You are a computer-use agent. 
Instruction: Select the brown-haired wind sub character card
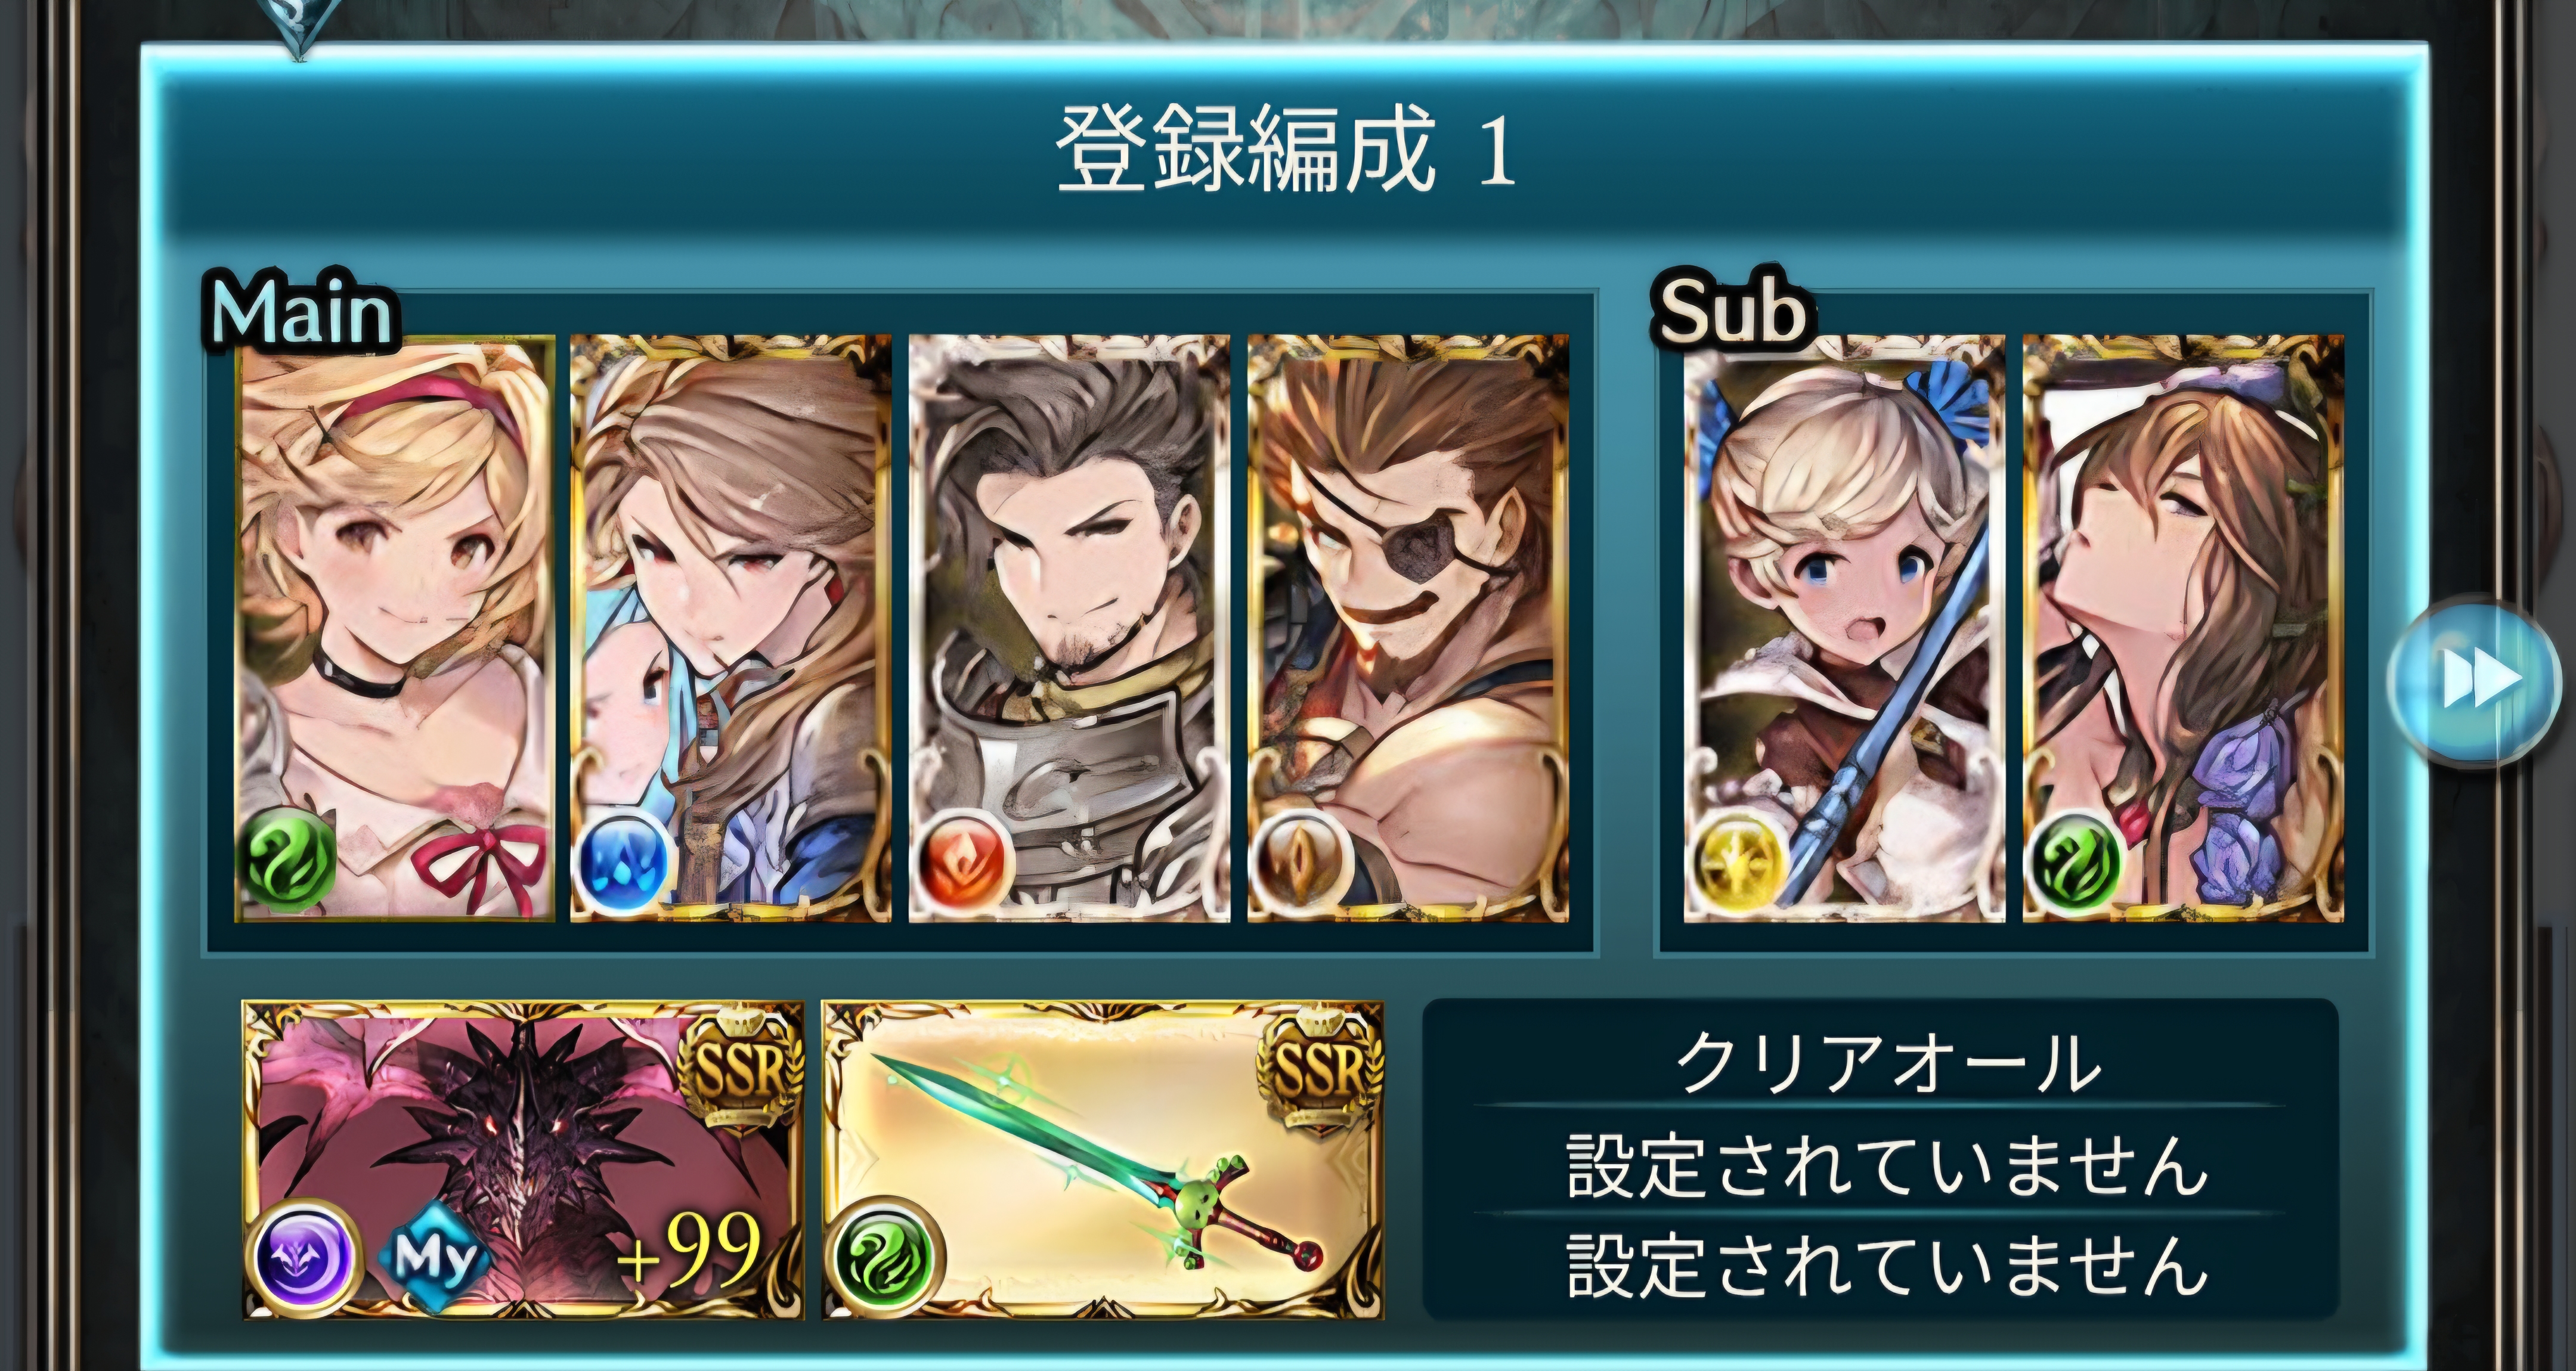tap(2183, 628)
